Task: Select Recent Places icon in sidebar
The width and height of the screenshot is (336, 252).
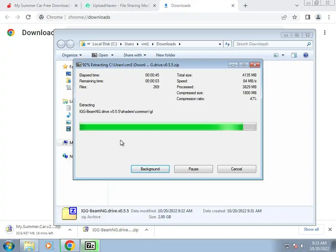Action: (x=69, y=87)
